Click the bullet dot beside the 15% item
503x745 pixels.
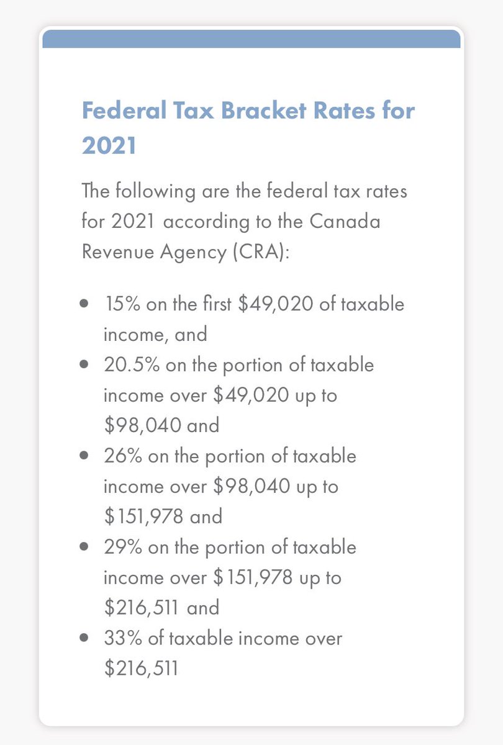pos(84,305)
